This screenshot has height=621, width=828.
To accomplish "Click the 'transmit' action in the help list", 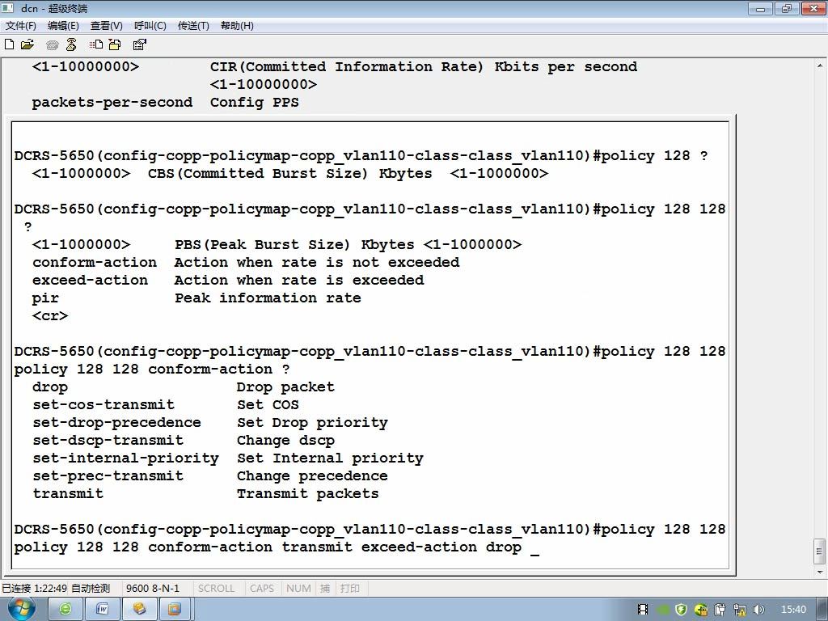I will click(x=68, y=494).
